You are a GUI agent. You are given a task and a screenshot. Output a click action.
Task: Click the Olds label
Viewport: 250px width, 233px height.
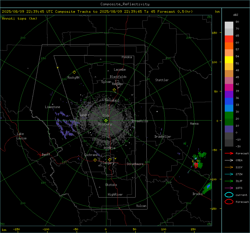pos(106,116)
